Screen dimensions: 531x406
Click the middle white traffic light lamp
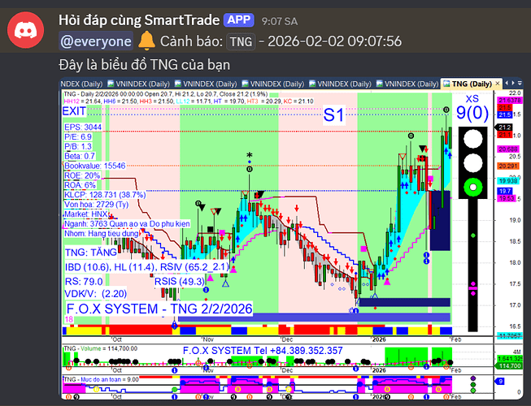point(472,163)
